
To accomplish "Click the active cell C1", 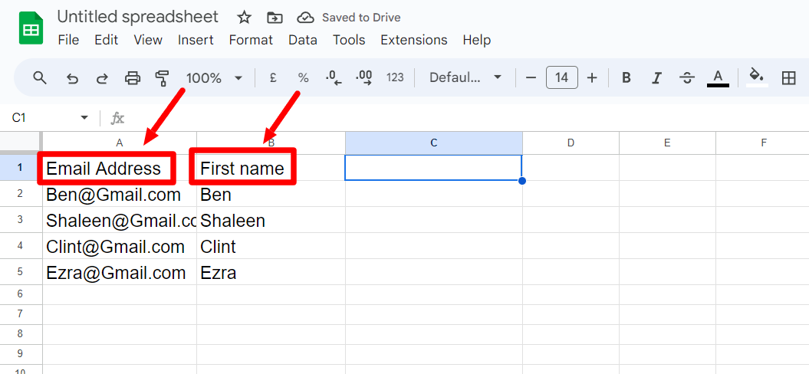I will point(433,168).
